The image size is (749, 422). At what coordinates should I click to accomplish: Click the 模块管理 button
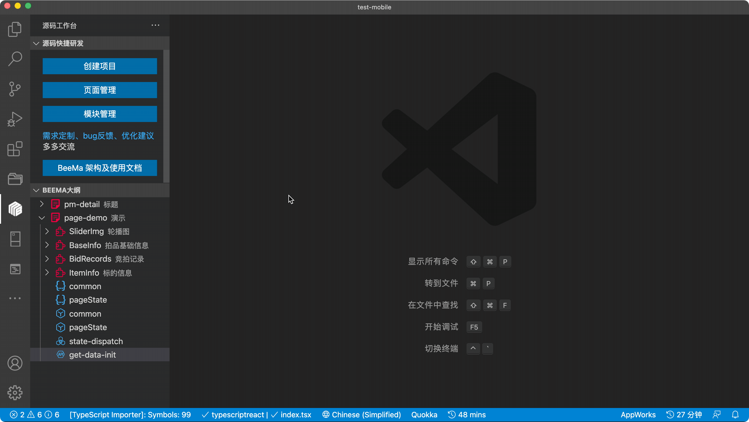[100, 114]
